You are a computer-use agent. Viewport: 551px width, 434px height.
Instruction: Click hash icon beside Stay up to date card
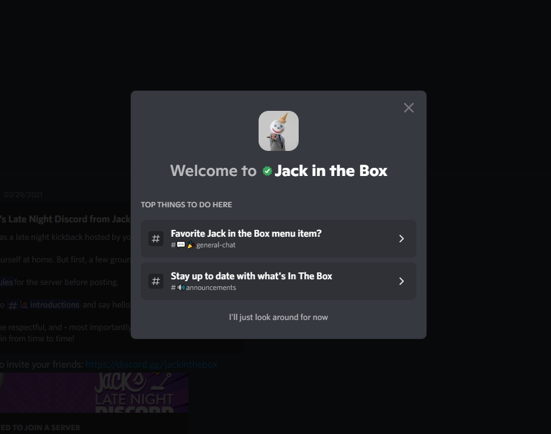156,281
